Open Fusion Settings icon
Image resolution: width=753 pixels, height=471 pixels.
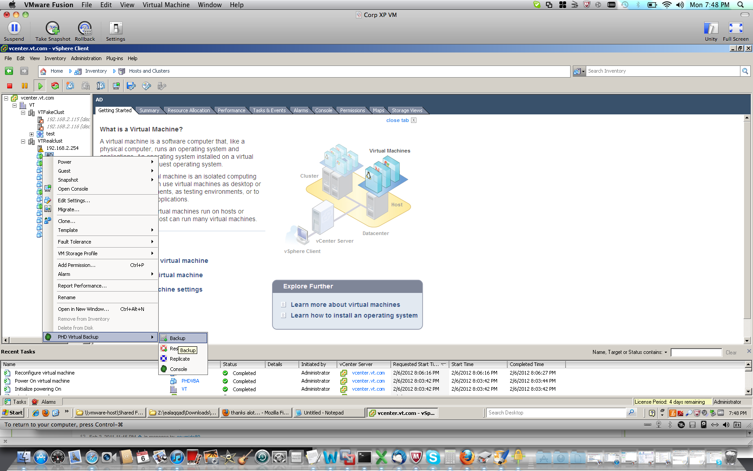116,28
